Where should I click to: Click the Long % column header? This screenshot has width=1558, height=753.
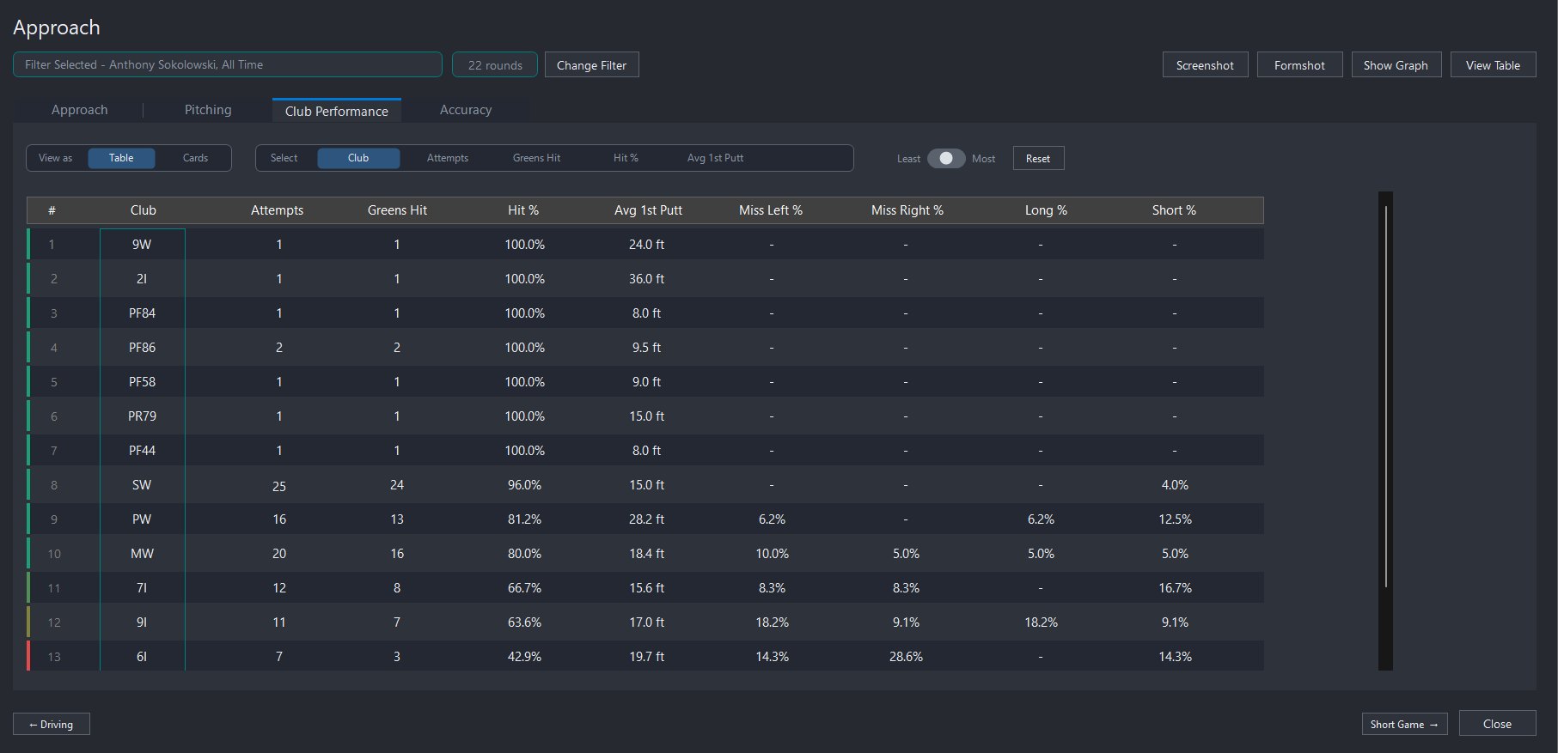[1046, 210]
